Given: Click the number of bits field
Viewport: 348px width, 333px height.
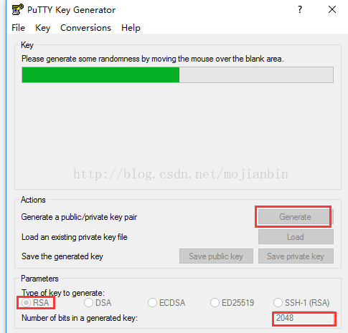Looking at the screenshot, I should pos(304,319).
